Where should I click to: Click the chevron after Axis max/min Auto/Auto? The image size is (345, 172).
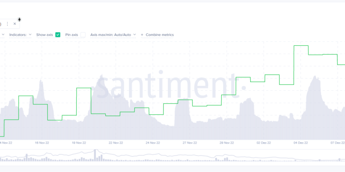click(x=134, y=34)
